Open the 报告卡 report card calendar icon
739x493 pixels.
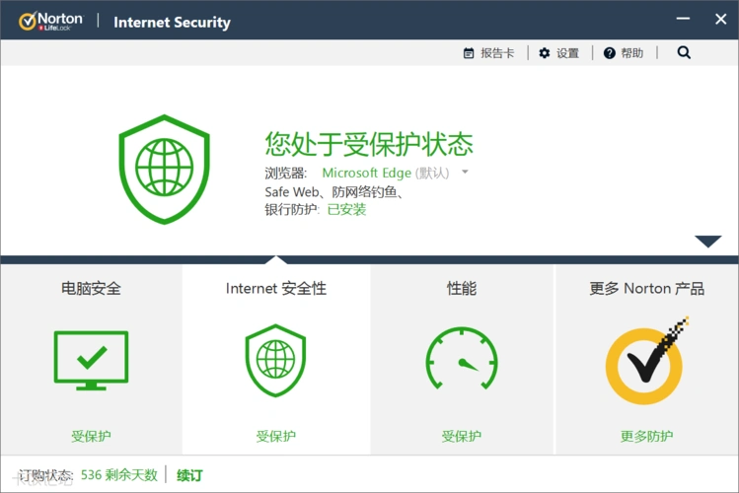click(x=469, y=53)
